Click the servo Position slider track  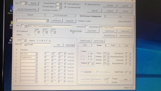click(x=91, y=79)
